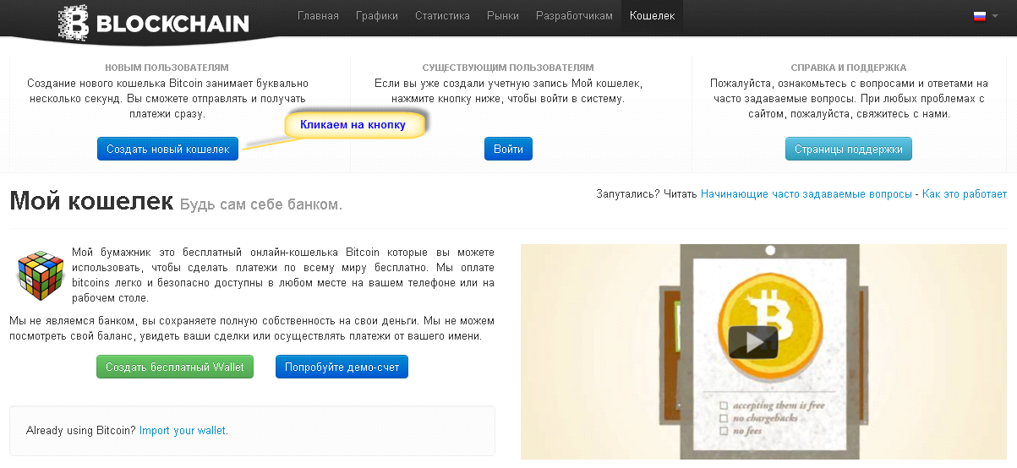Click Создать бесплатный Wallet green button
The height and width of the screenshot is (468, 1017).
[x=175, y=367]
